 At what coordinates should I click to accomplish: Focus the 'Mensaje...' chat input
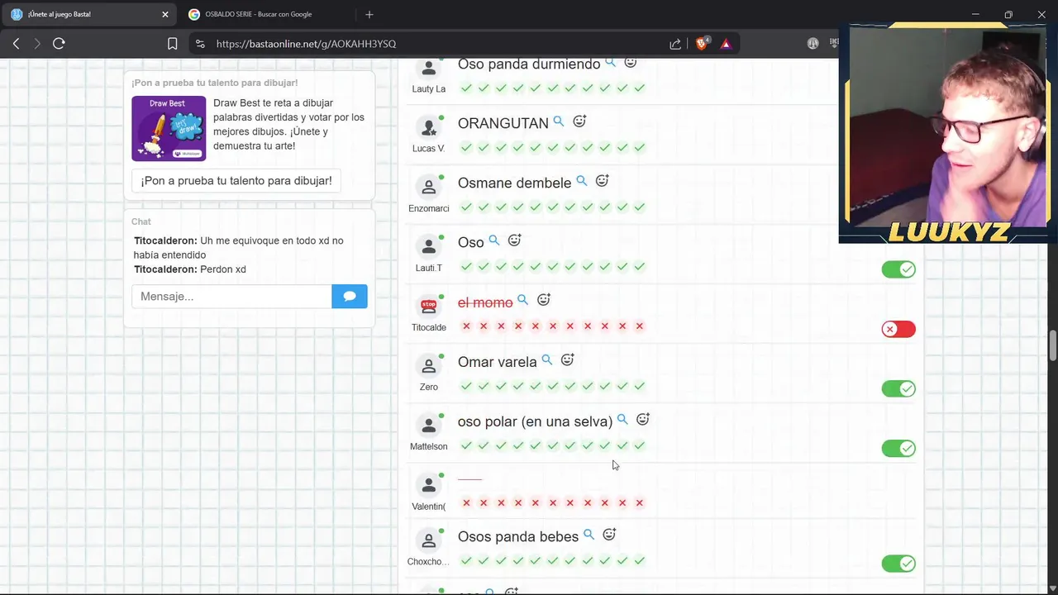tap(231, 296)
